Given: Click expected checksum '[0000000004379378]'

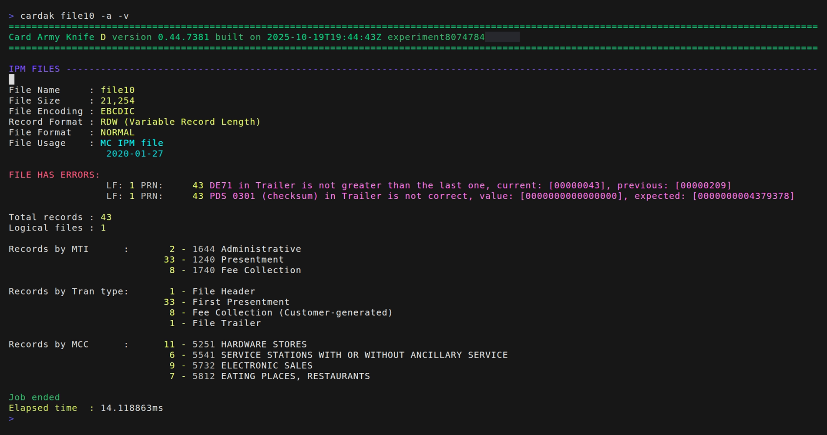Looking at the screenshot, I should pyautogui.click(x=743, y=196).
